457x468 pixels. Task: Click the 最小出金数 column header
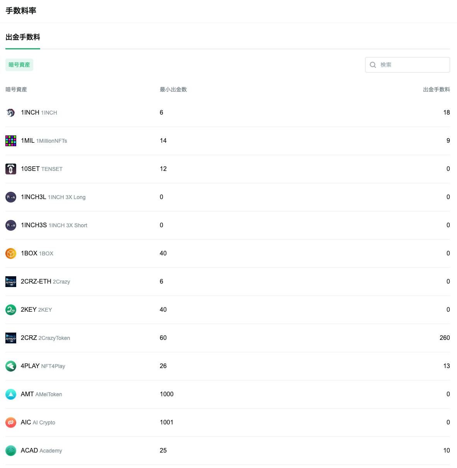pyautogui.click(x=173, y=90)
